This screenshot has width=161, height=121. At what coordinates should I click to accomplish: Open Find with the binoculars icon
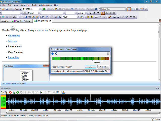click(43, 17)
